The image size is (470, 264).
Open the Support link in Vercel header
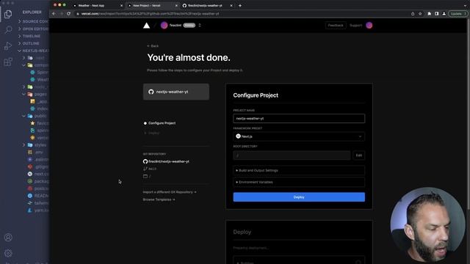point(355,26)
